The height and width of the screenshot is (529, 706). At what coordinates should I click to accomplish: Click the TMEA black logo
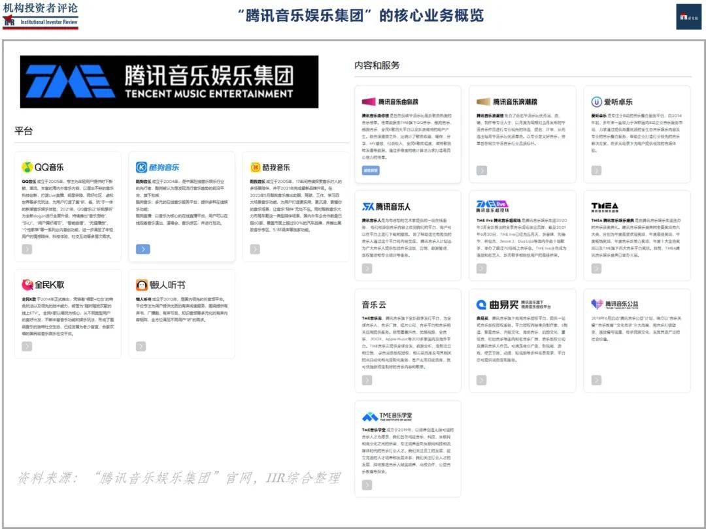605,207
